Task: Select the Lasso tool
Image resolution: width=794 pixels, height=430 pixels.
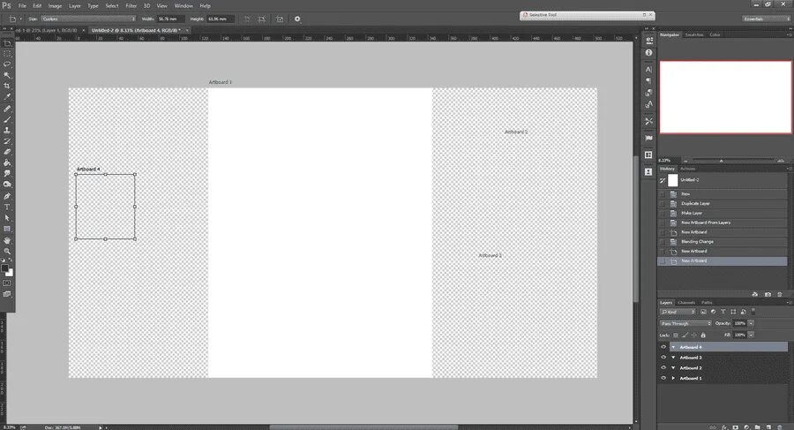Action: pos(7,64)
